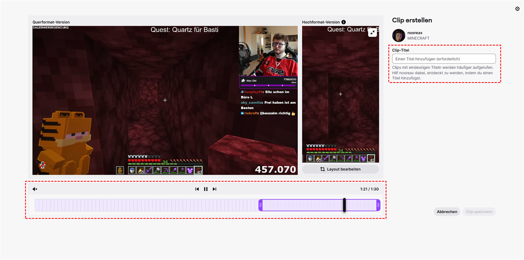
Task: Click Layout bearbeiten button
Action: [341, 169]
